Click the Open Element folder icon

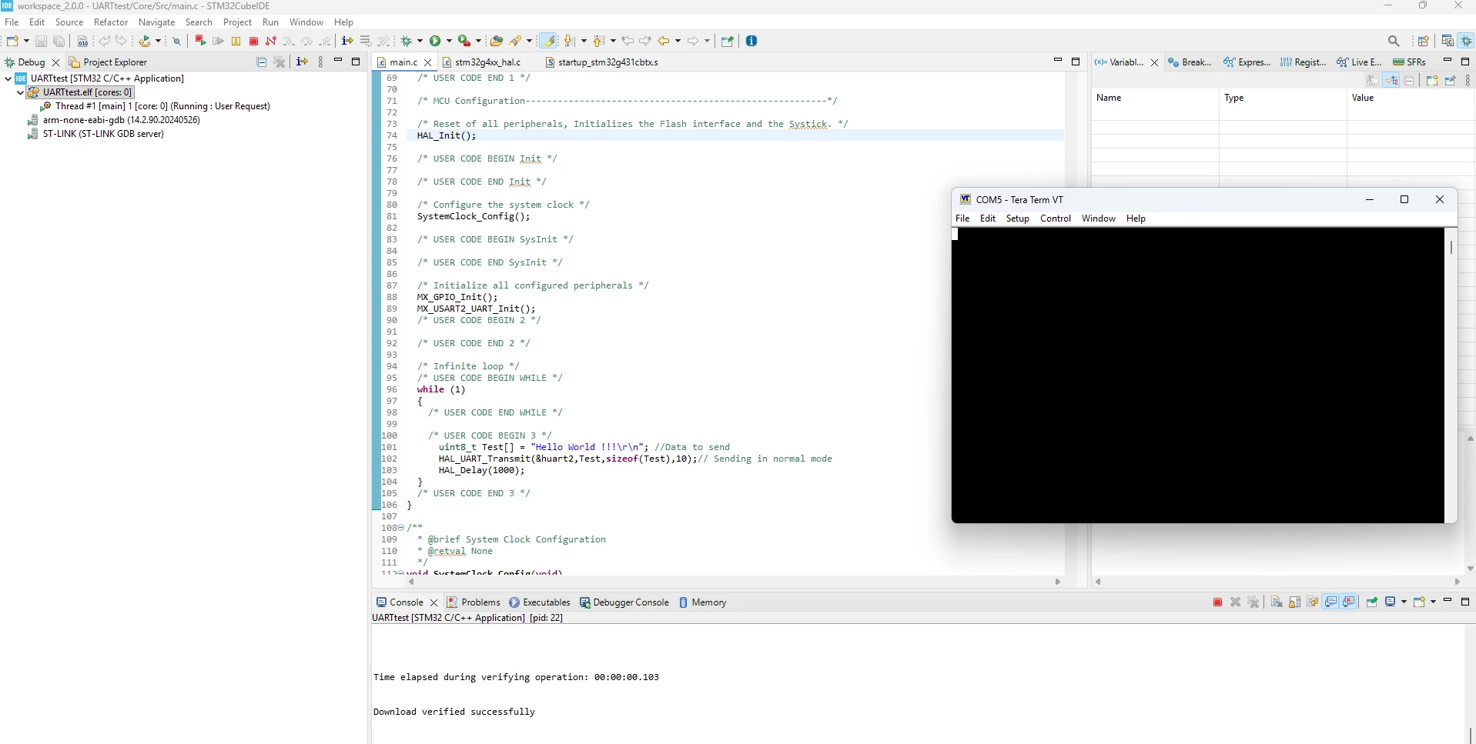point(497,41)
